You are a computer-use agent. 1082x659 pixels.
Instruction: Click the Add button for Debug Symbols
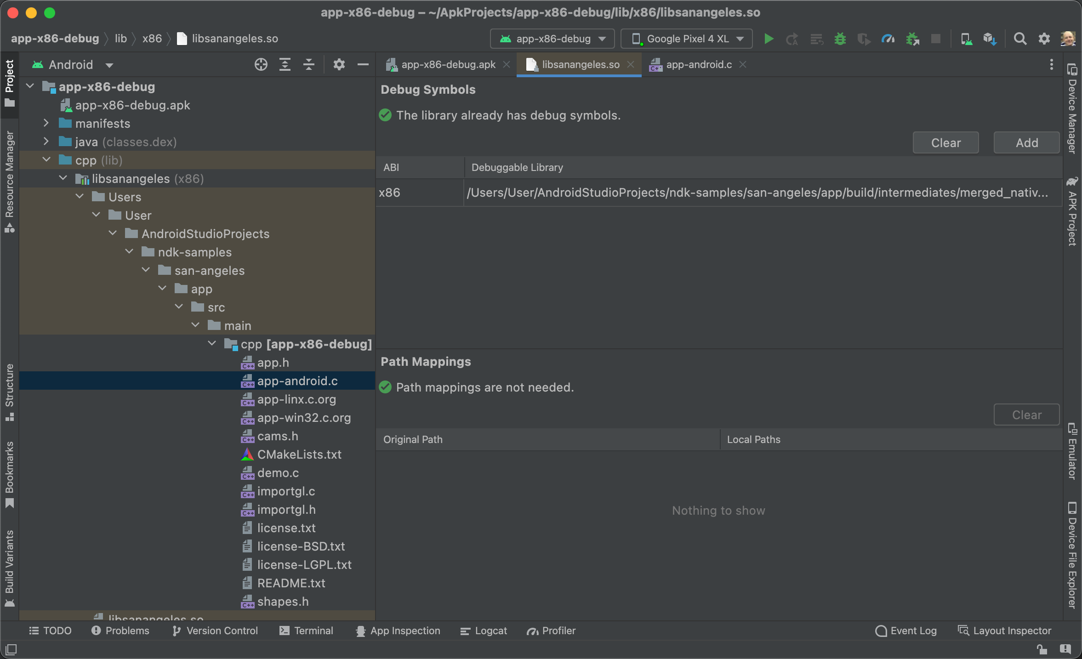1026,142
